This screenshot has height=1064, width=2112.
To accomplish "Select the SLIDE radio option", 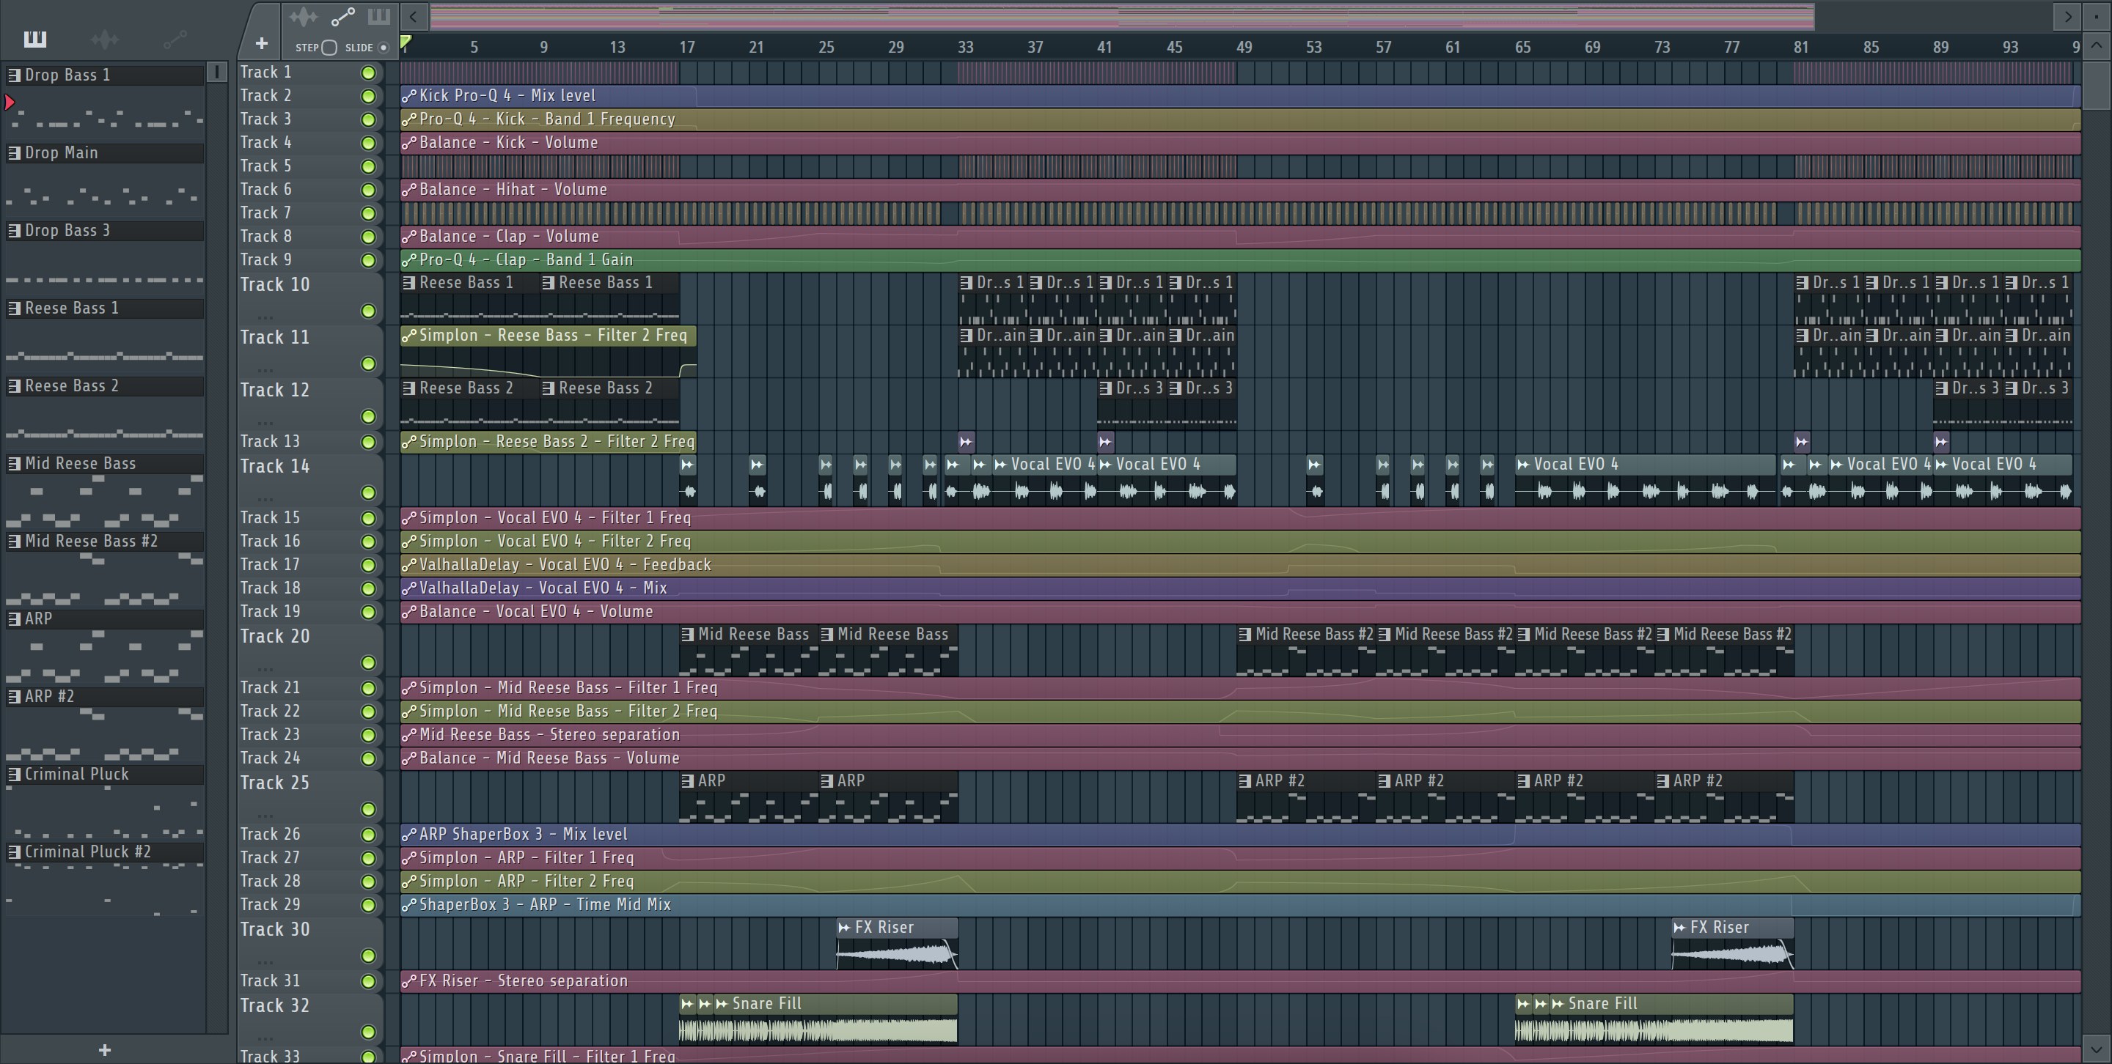I will [383, 48].
